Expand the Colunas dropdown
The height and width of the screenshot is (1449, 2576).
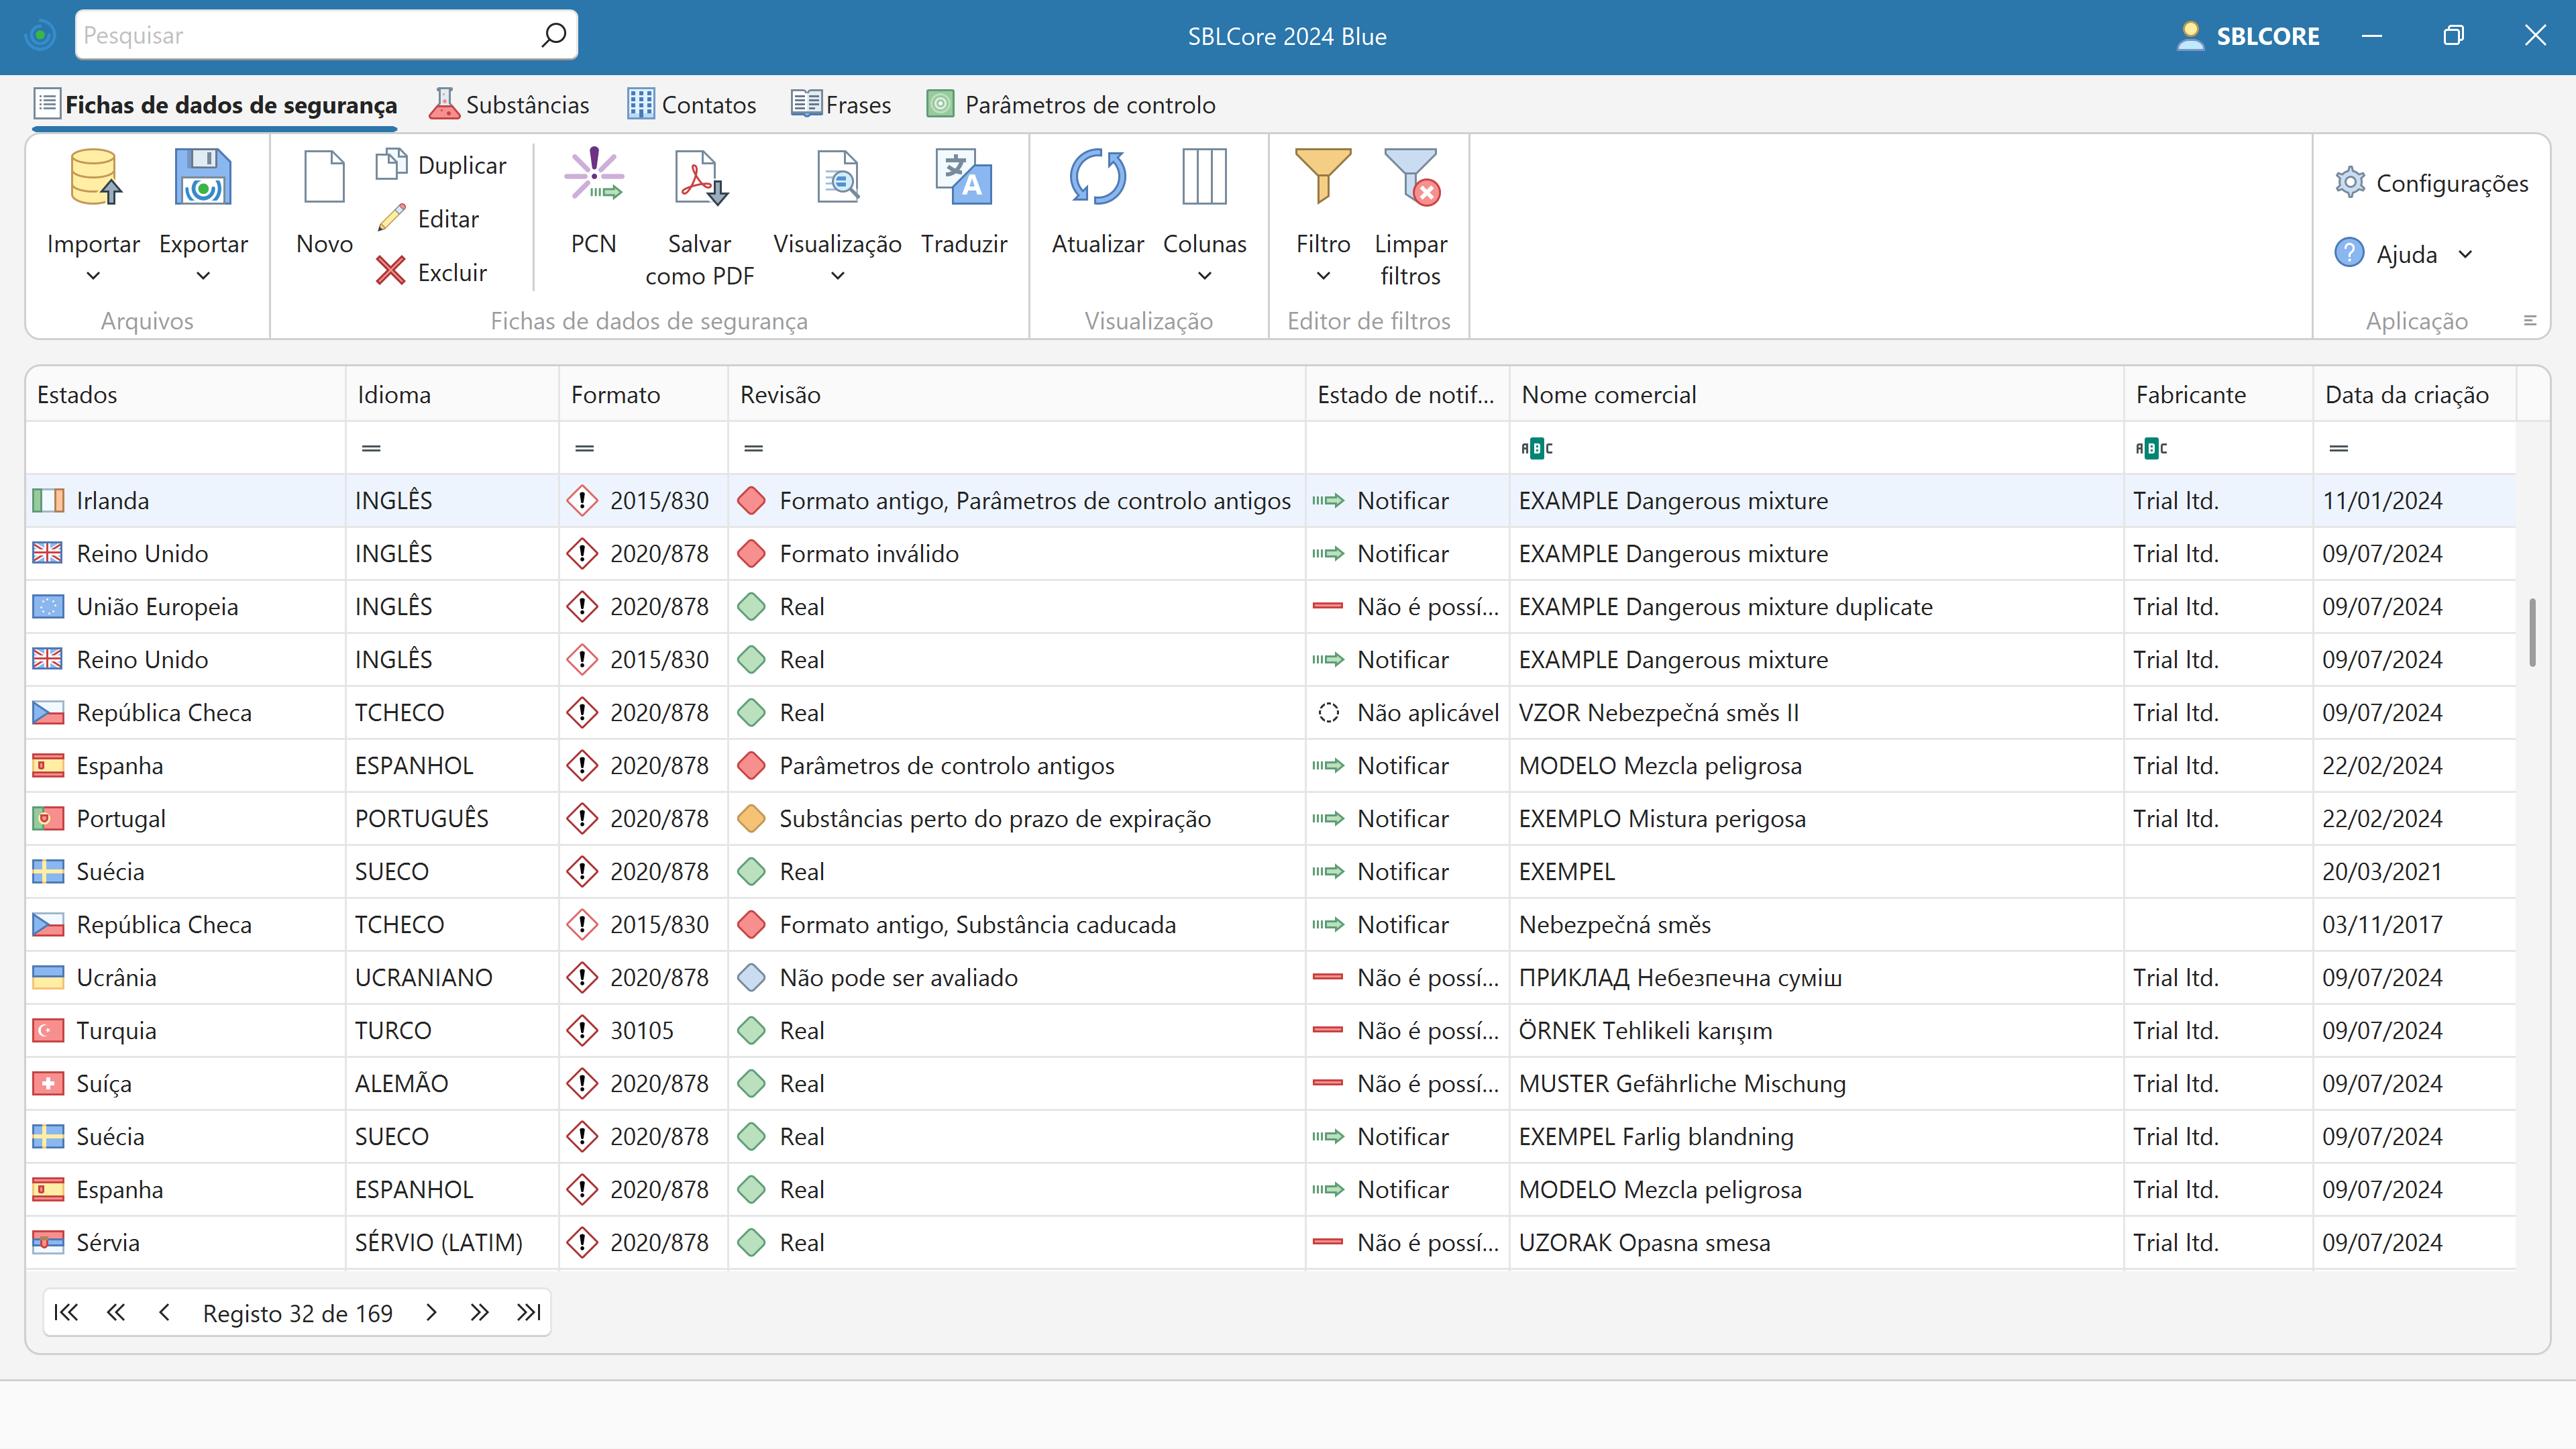1204,276
